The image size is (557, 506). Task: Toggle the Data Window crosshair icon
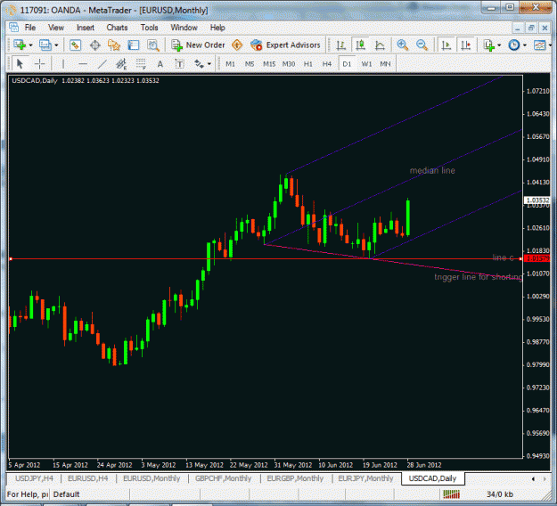click(x=94, y=45)
